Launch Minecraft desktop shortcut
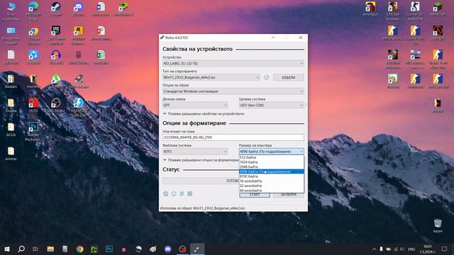This screenshot has width=454, height=255. 438,9
